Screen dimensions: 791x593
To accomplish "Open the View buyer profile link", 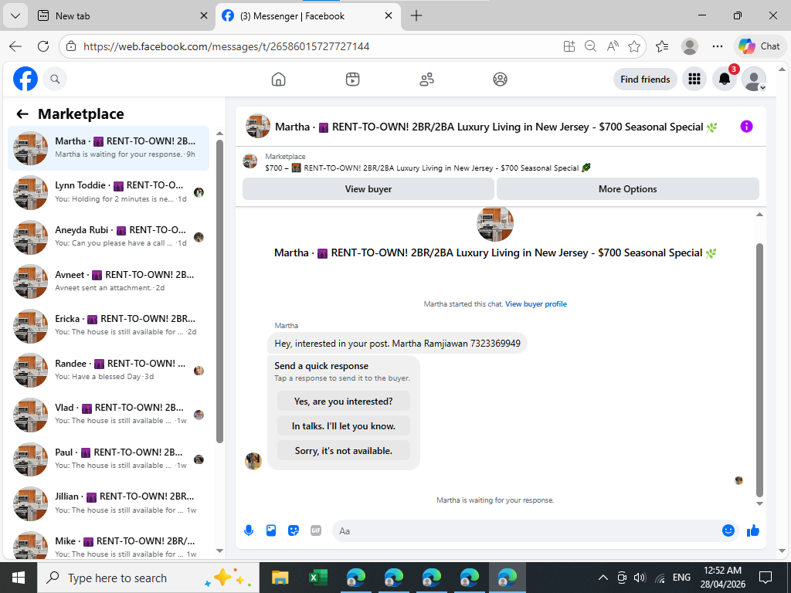I will coord(536,304).
